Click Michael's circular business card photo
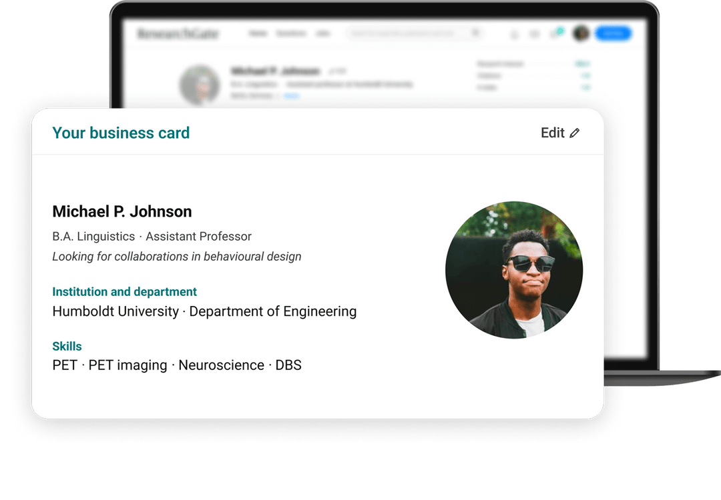721x500 pixels. click(514, 269)
